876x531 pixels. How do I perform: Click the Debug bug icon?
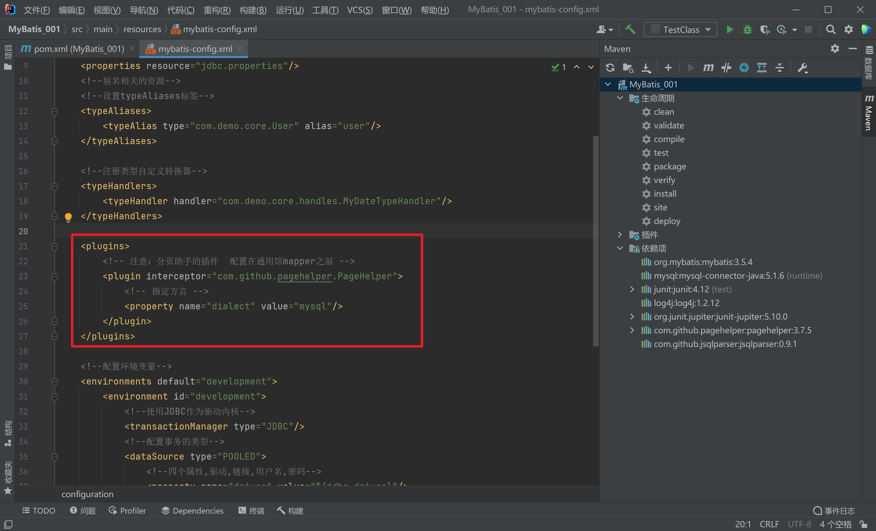pyautogui.click(x=747, y=29)
